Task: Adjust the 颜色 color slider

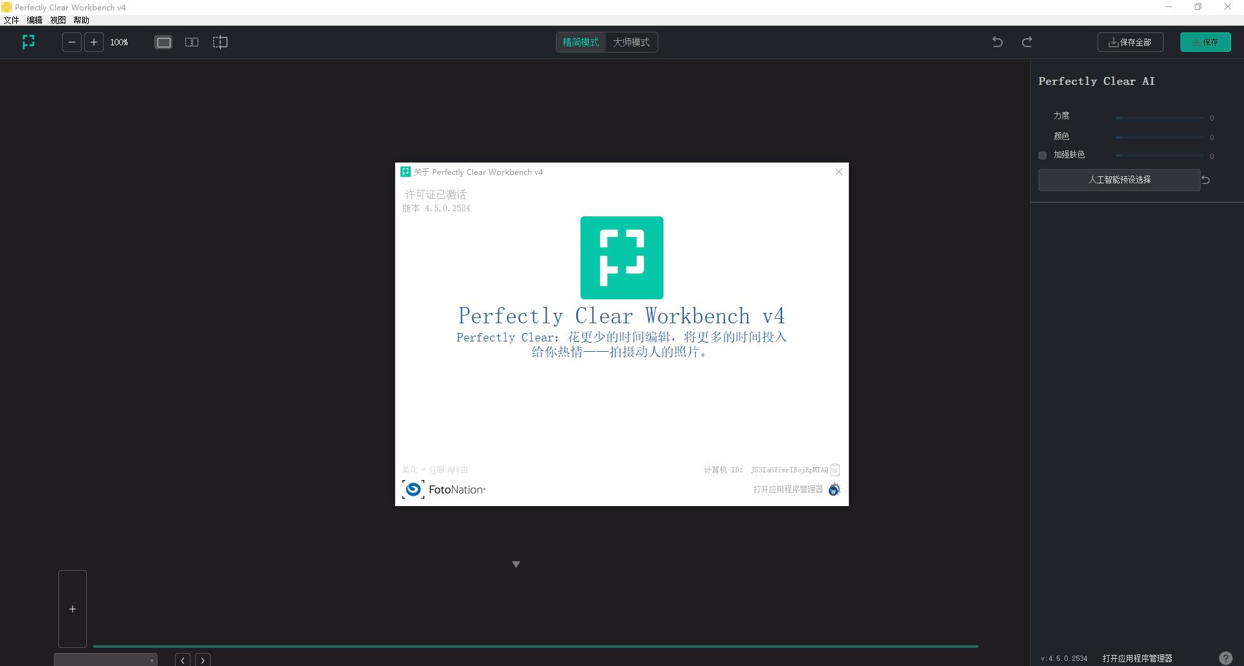Action: click(x=1160, y=137)
